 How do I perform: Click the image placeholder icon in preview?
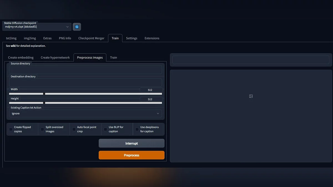251,96
